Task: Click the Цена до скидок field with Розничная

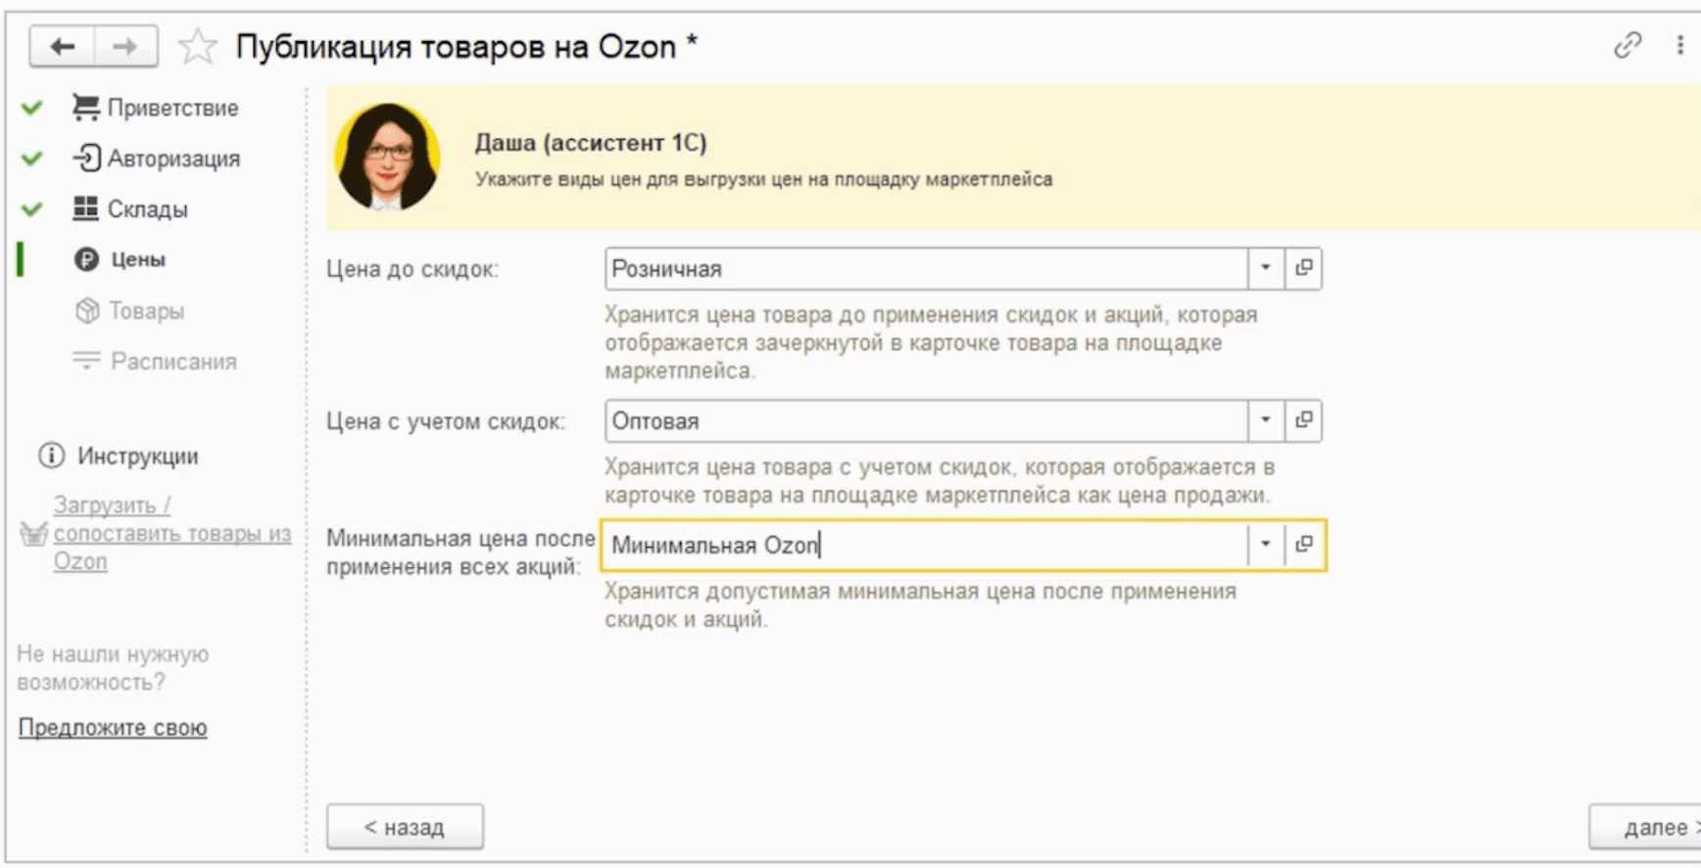Action: tap(926, 268)
